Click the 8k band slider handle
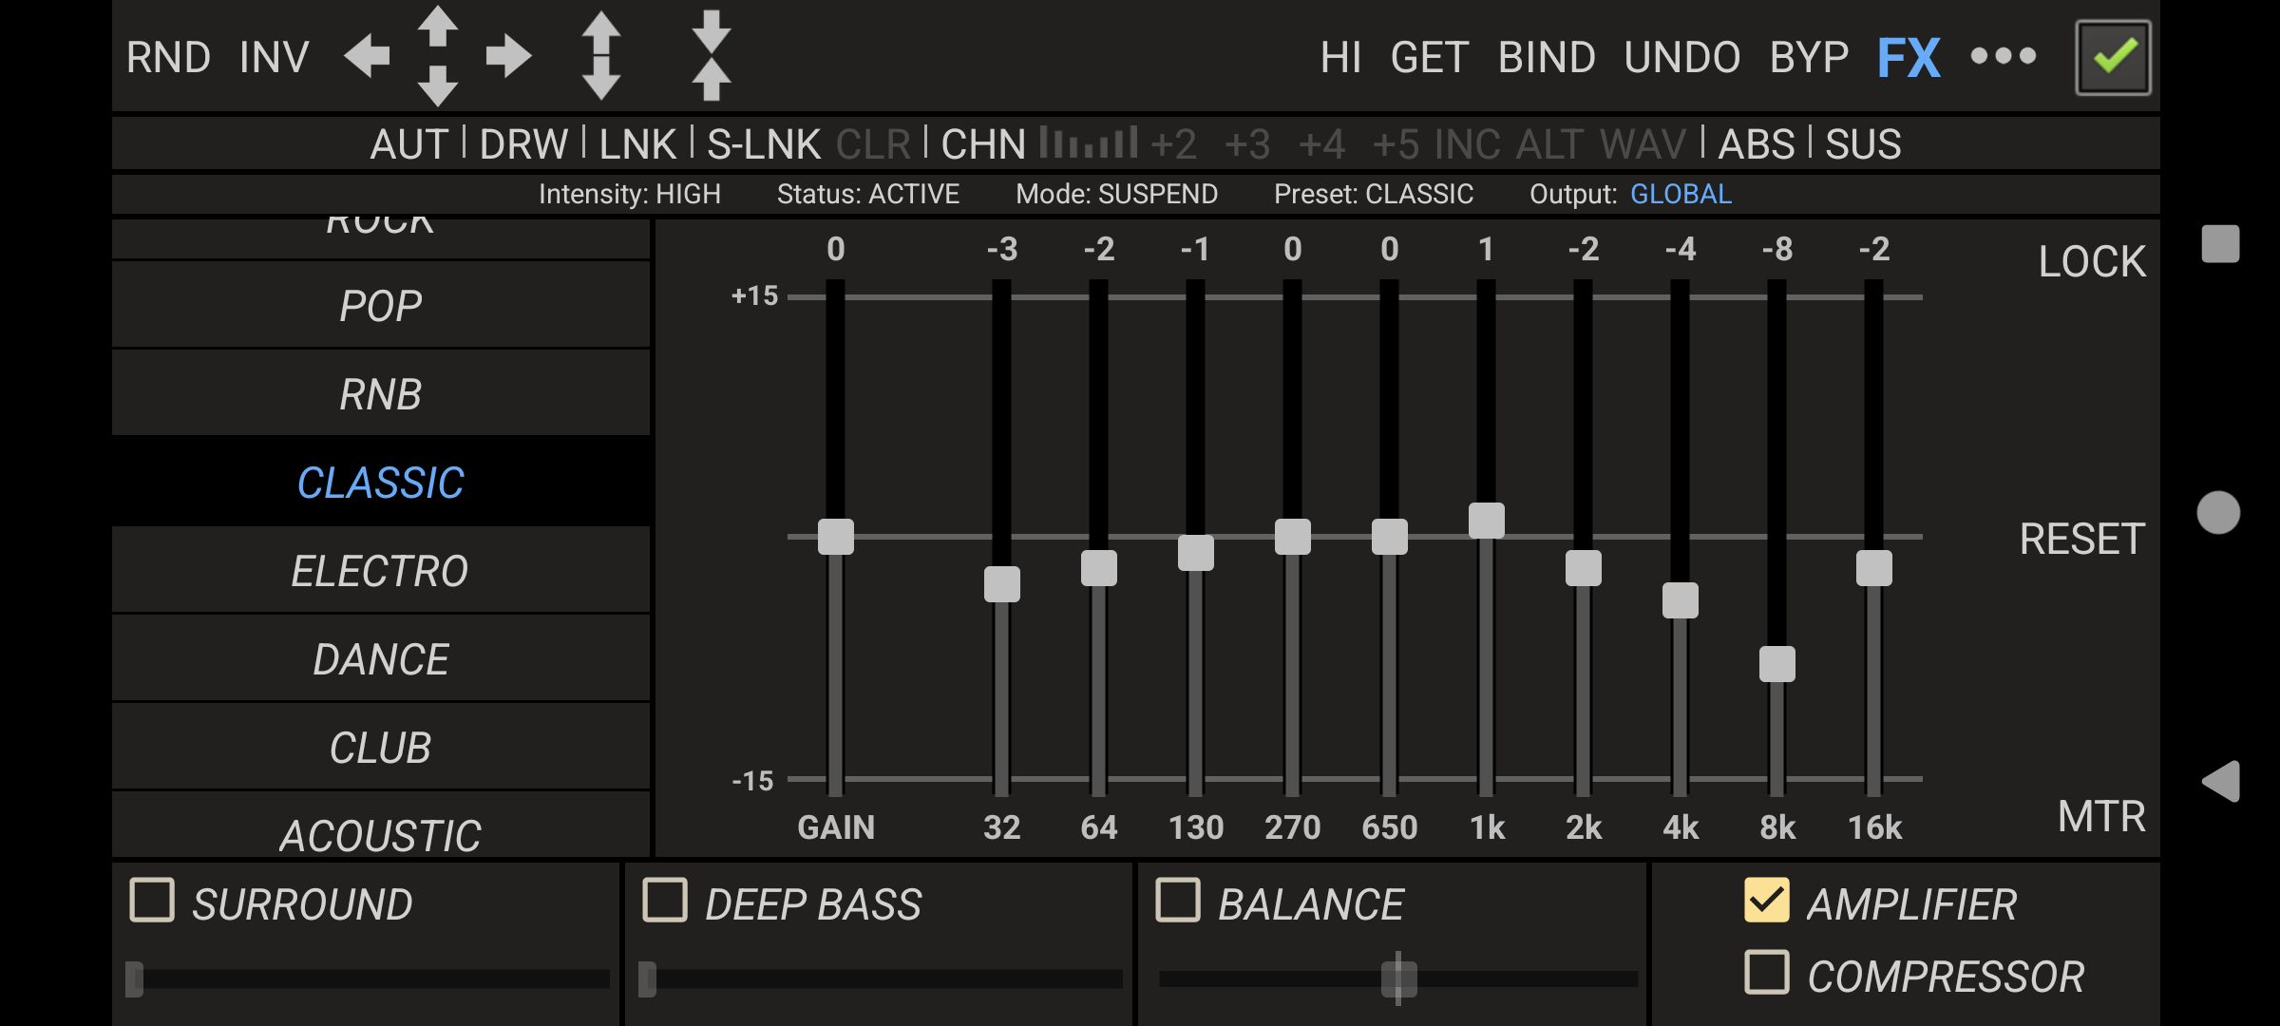The width and height of the screenshot is (2280, 1026). point(1776,664)
